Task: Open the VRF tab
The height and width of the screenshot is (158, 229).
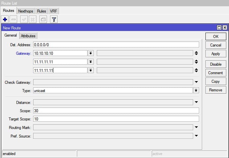Action: [53, 11]
